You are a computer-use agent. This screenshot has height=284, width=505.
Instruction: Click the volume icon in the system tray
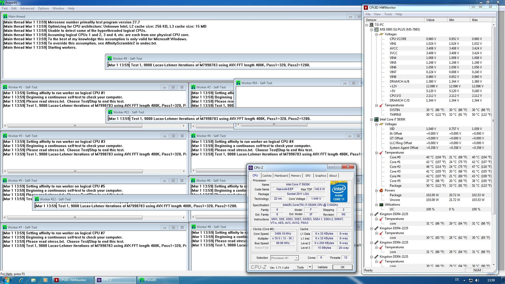click(x=477, y=280)
